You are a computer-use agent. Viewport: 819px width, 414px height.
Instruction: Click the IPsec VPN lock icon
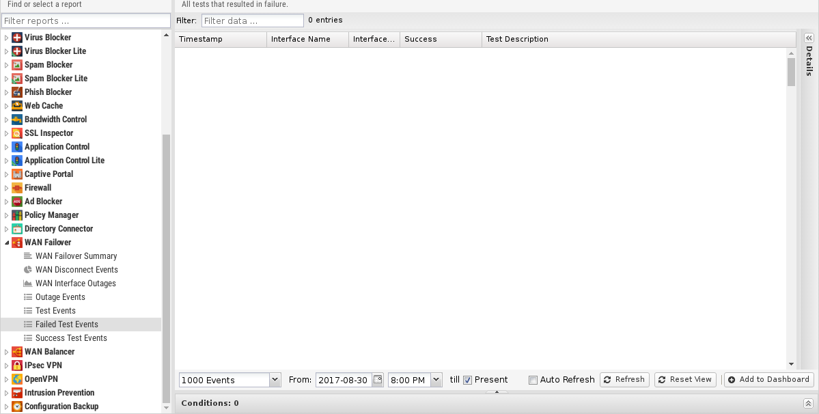pos(16,365)
